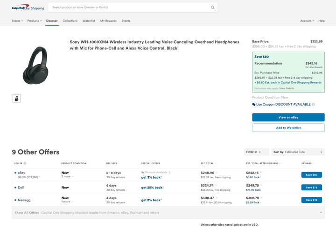Click the Save $19 button

tap(312, 200)
